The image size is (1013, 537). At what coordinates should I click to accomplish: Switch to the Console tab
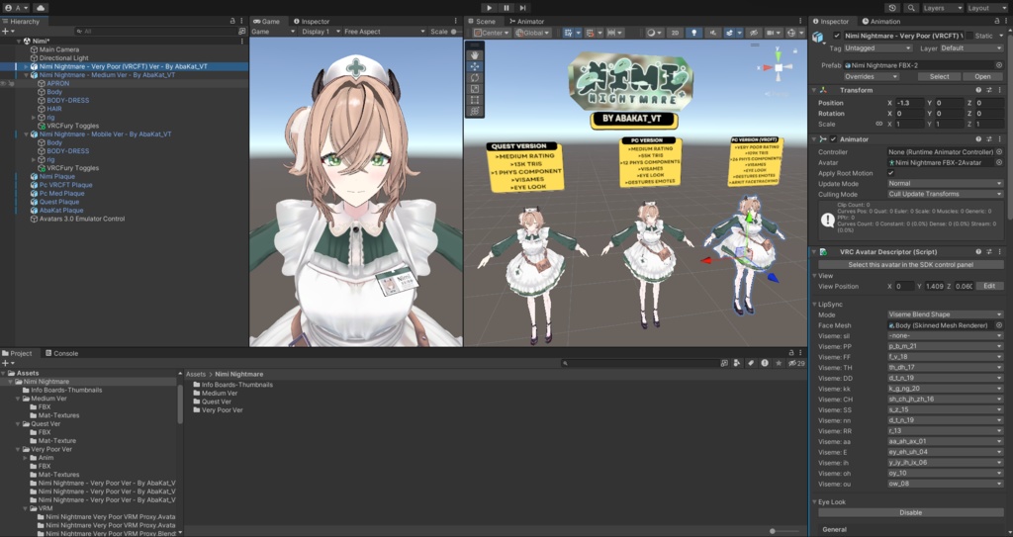pos(61,353)
